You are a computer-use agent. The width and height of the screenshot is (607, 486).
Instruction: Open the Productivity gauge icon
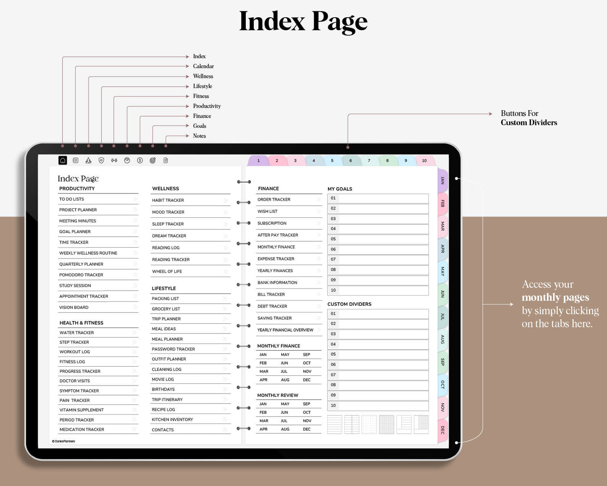pos(127,160)
